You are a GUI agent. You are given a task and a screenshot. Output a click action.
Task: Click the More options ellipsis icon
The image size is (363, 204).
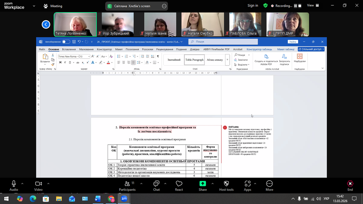pos(269,186)
